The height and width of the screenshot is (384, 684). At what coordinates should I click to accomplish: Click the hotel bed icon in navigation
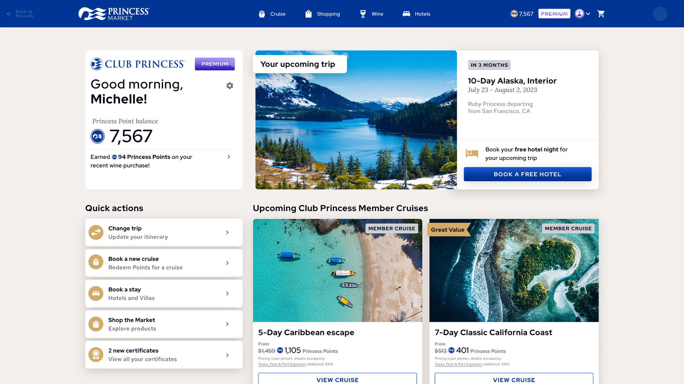[406, 14]
